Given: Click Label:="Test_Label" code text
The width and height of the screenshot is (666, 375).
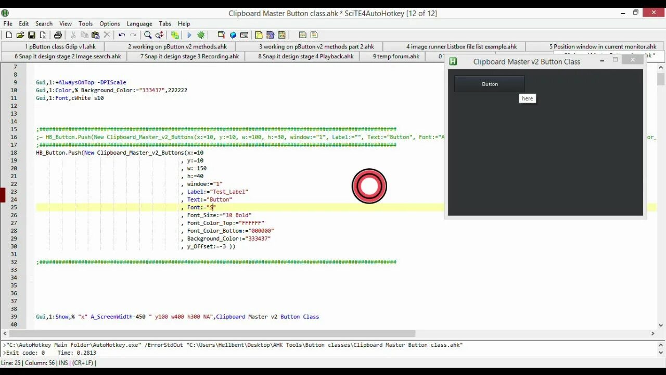Looking at the screenshot, I should [x=217, y=192].
